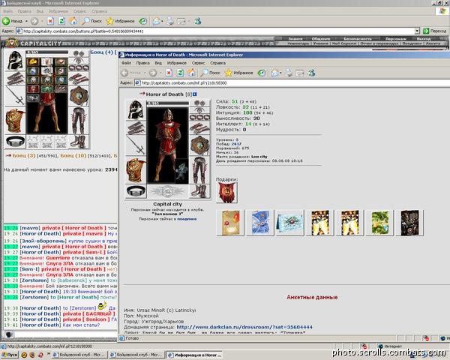The image size is (450, 360).
Task: Click Пуск Start button on taskbar
Action: click(x=10, y=355)
